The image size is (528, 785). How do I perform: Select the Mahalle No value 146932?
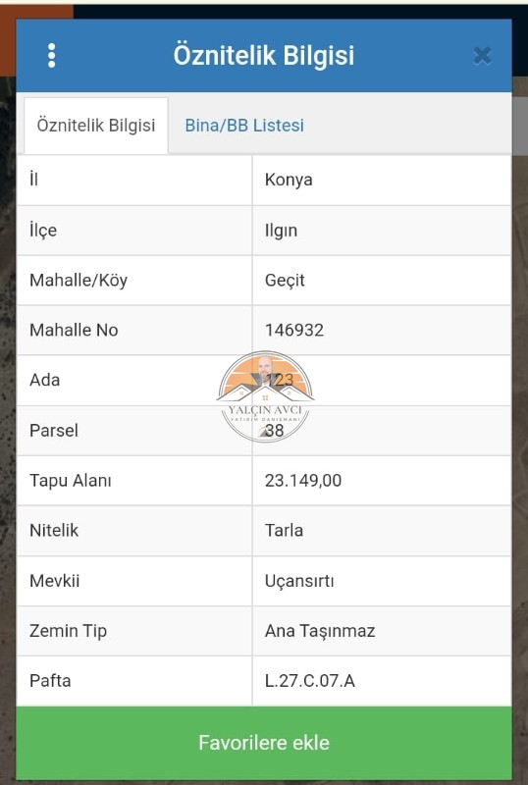(x=294, y=330)
